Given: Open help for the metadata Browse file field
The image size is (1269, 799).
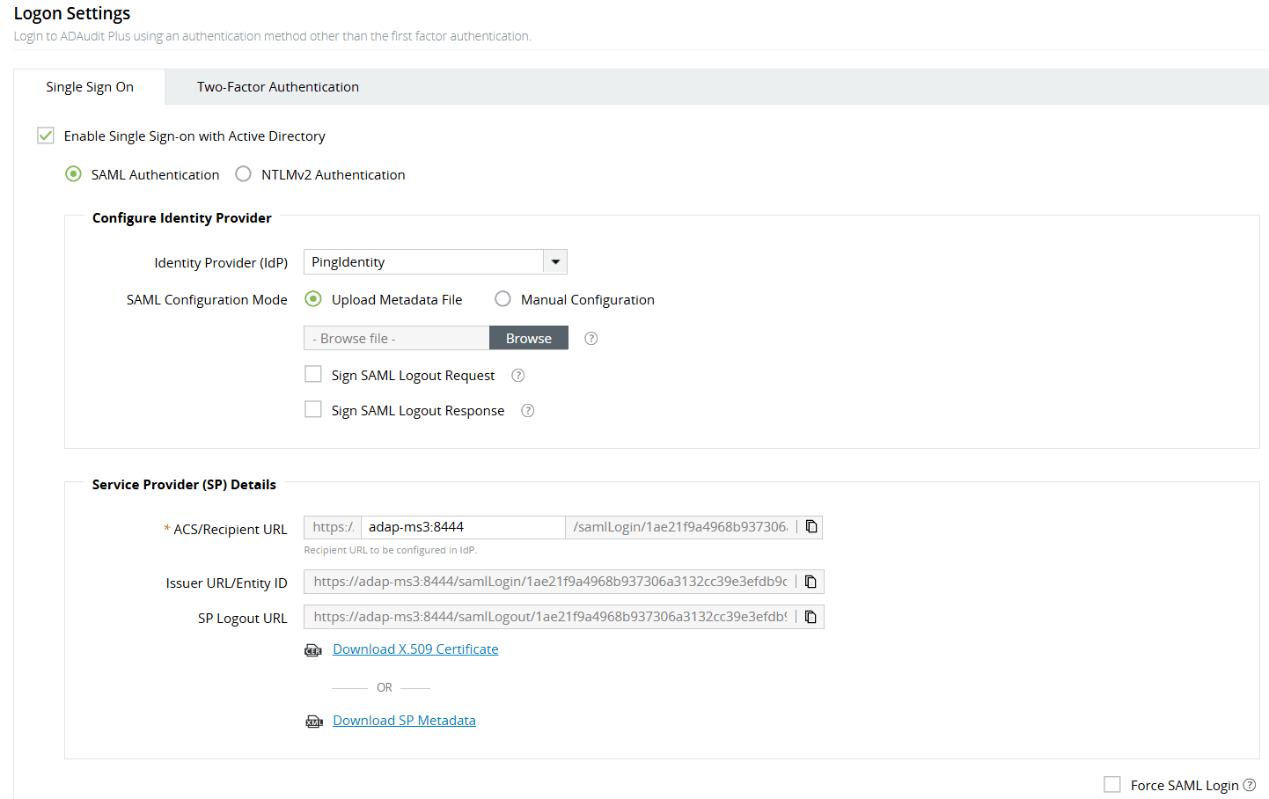Looking at the screenshot, I should (590, 337).
